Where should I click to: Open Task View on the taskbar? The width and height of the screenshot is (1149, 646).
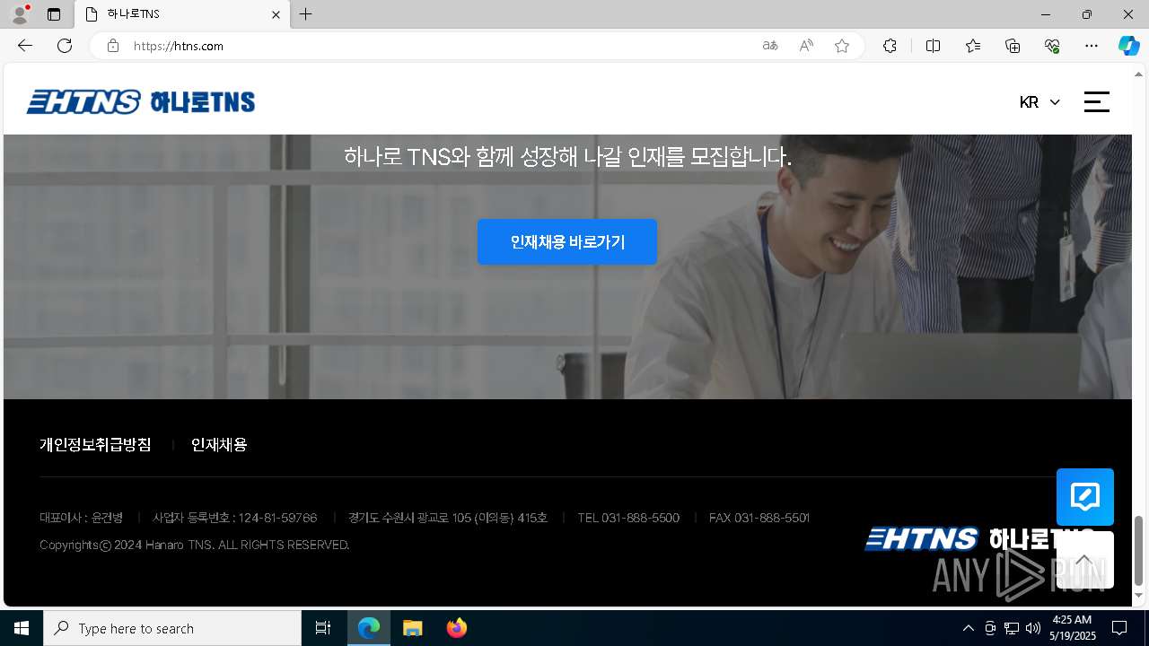tap(323, 628)
